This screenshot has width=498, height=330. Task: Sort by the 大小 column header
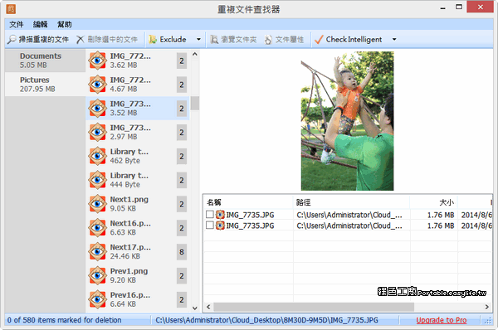point(433,202)
